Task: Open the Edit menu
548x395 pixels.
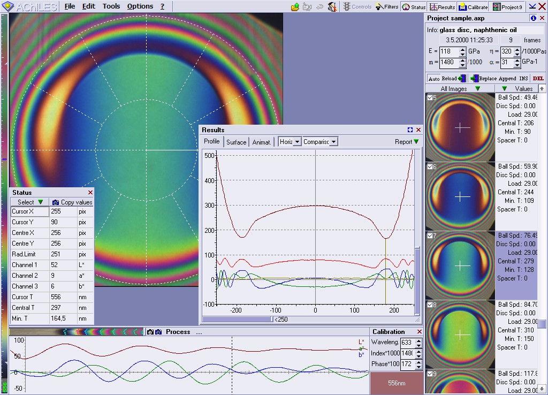Action: [89, 6]
